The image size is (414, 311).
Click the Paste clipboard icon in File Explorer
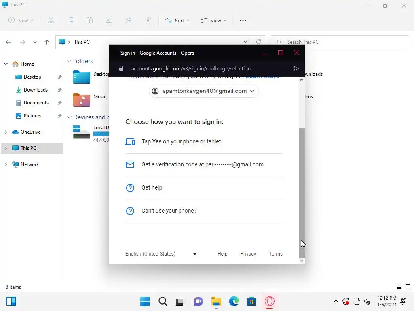pyautogui.click(x=90, y=20)
